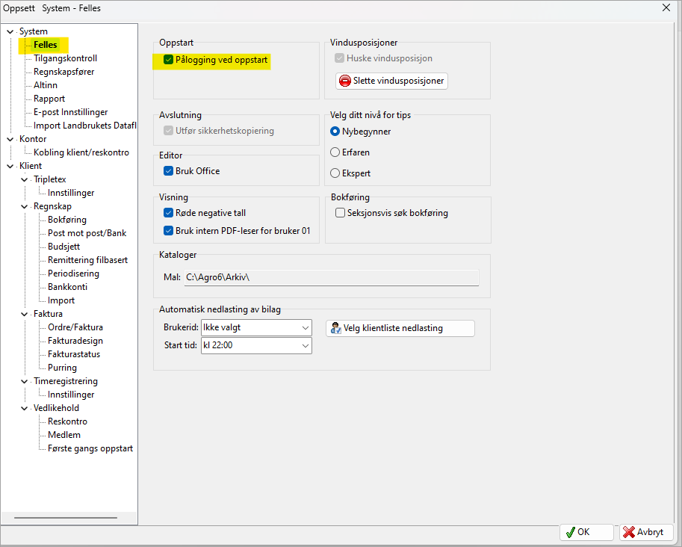Open the Start tid dropdown
The image size is (682, 547).
(x=305, y=345)
